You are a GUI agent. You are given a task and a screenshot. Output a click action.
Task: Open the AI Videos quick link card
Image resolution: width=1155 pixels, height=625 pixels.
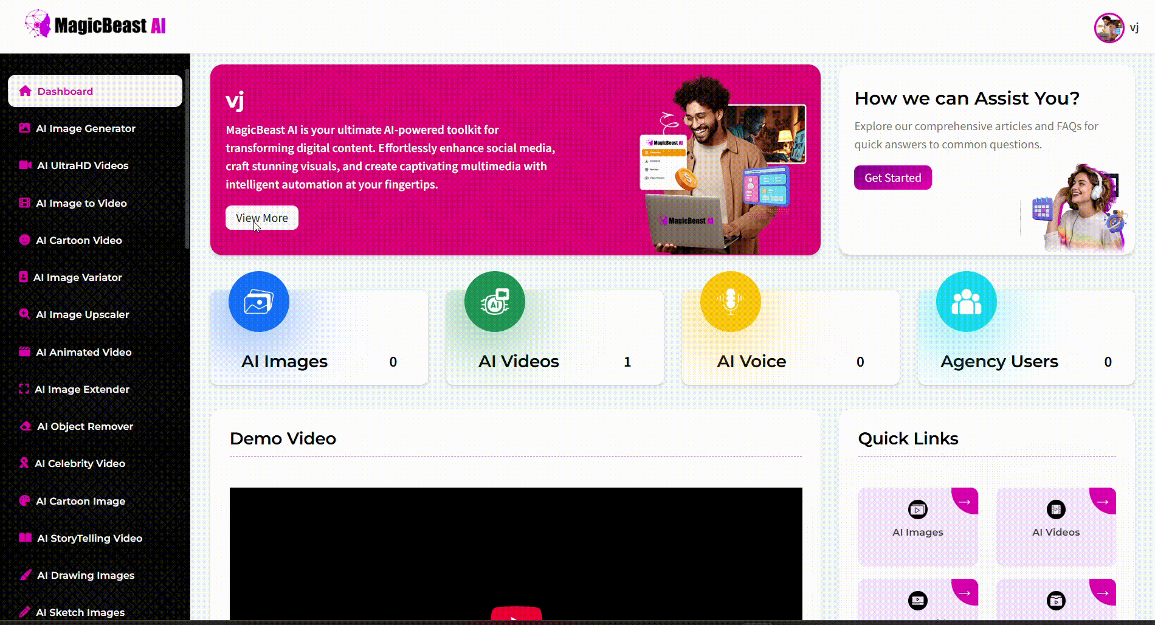[1056, 527]
